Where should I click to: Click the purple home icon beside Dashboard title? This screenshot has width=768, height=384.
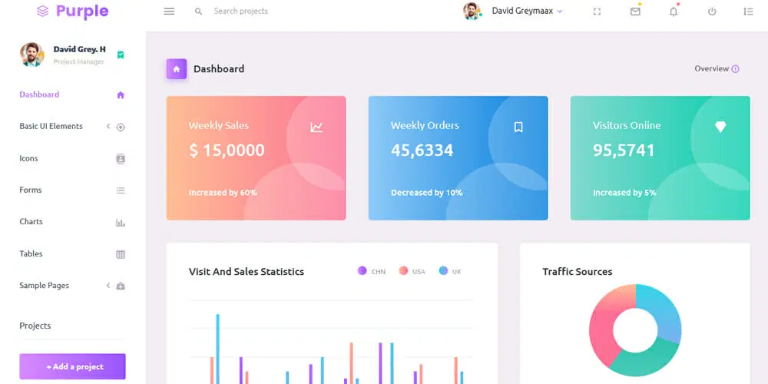point(177,69)
